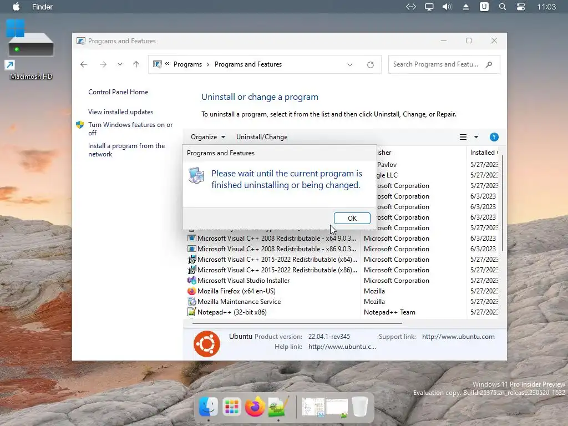The width and height of the screenshot is (568, 426).
Task: Select Mozilla Firefox (x64 en-US) row
Action: pyautogui.click(x=231, y=291)
